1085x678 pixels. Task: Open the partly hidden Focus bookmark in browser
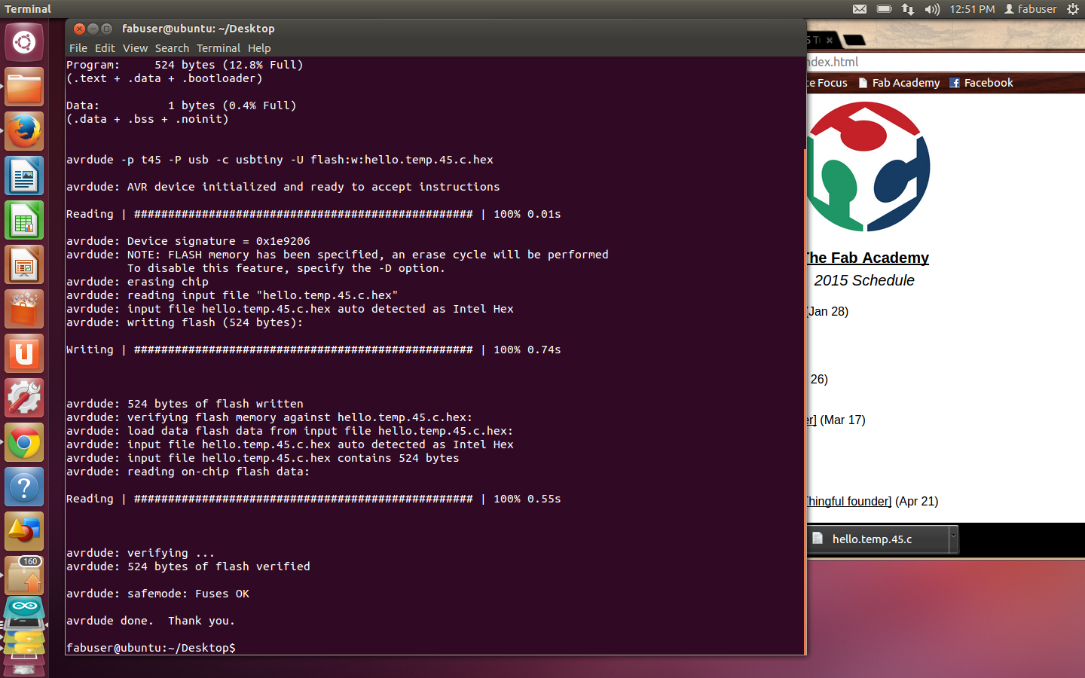[x=827, y=83]
